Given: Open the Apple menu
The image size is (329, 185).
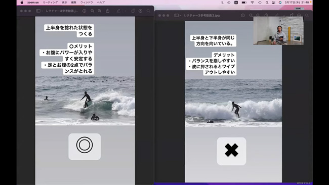Looking at the screenshot, I should click(22, 3).
